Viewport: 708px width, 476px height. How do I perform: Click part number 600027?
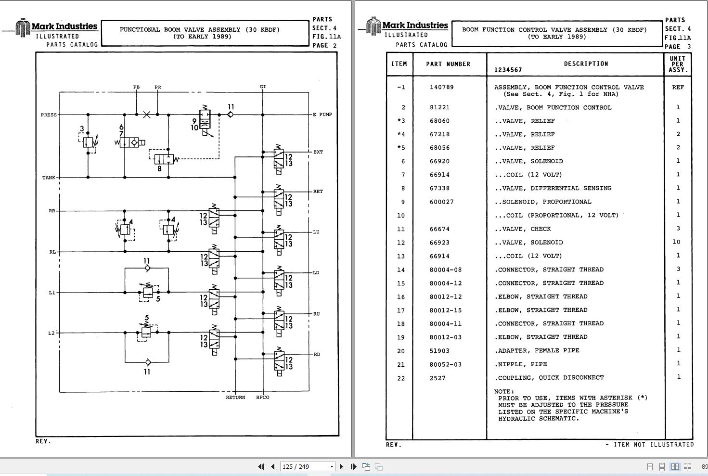coord(441,202)
